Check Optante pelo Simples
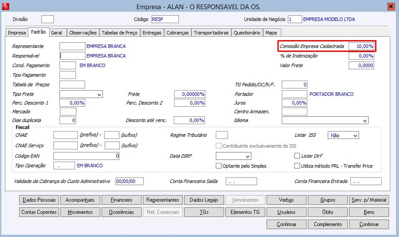The width and height of the screenshot is (399, 237). tap(218, 166)
